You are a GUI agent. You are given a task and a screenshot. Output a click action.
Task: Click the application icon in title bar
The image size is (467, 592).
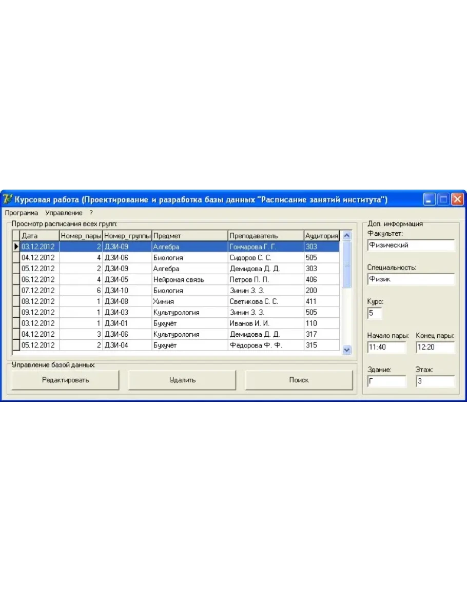[x=8, y=199]
